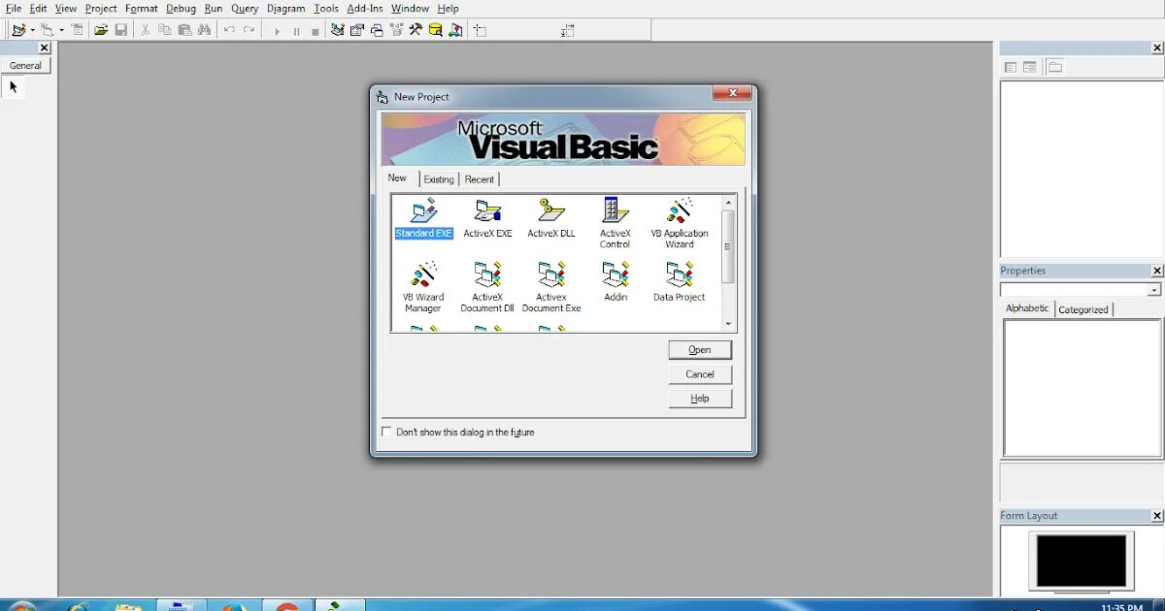Image resolution: width=1165 pixels, height=611 pixels.
Task: Expand the Add Form dropdown arrow
Action: click(61, 30)
